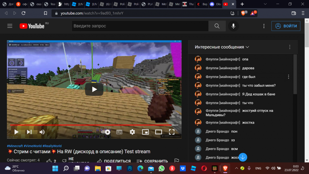Switch to the офс Yandex tab
Image resolution: width=309 pixels, height=174 pixels.
point(22,4)
